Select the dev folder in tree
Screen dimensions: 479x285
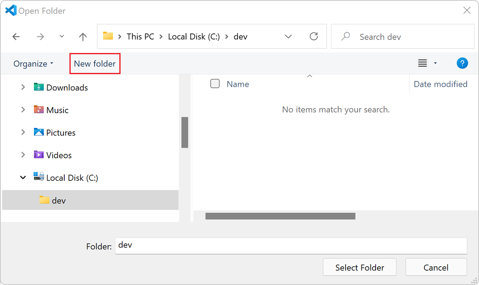(x=59, y=200)
